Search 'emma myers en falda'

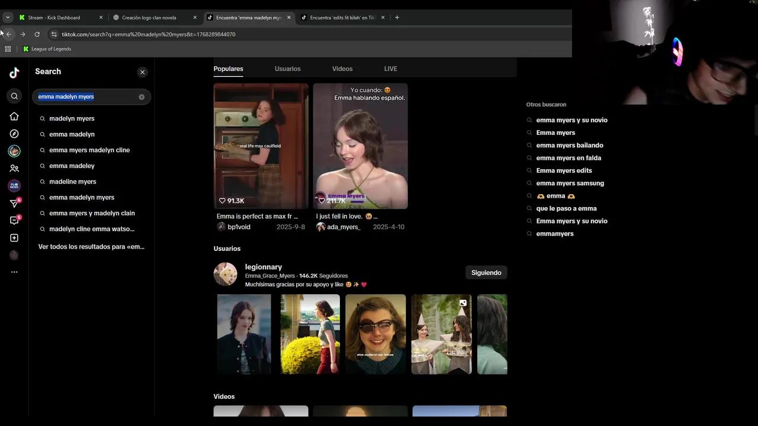(568, 158)
